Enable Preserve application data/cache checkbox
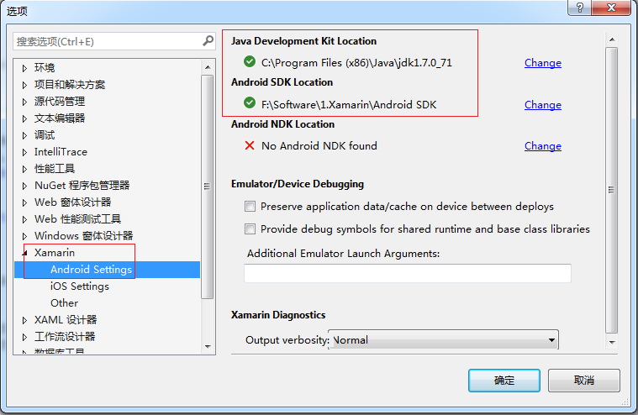This screenshot has width=638, height=415. (x=250, y=207)
